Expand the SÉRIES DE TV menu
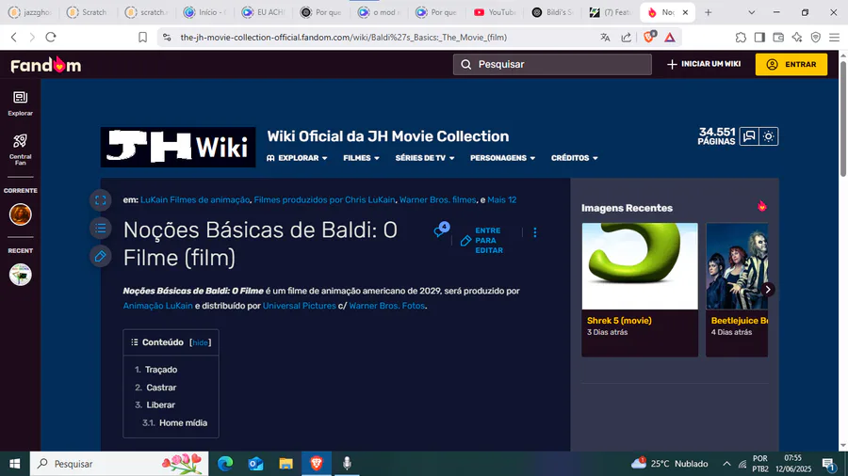848x476 pixels. 425,158
